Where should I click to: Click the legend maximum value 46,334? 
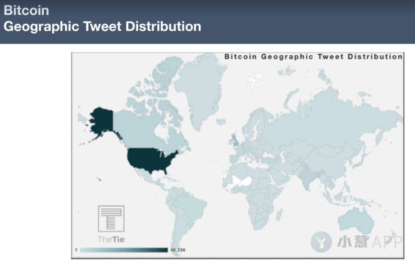178,250
